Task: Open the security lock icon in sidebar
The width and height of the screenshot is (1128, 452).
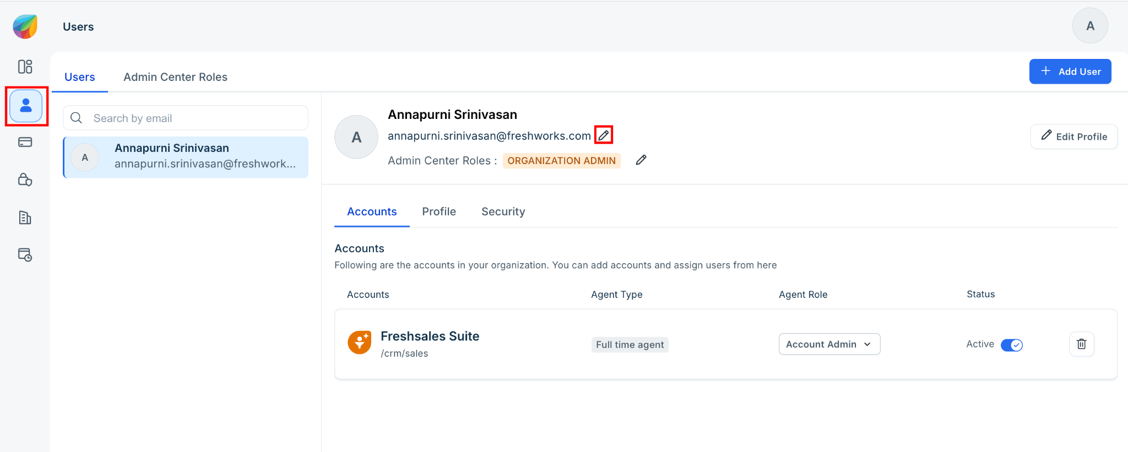Action: click(25, 179)
